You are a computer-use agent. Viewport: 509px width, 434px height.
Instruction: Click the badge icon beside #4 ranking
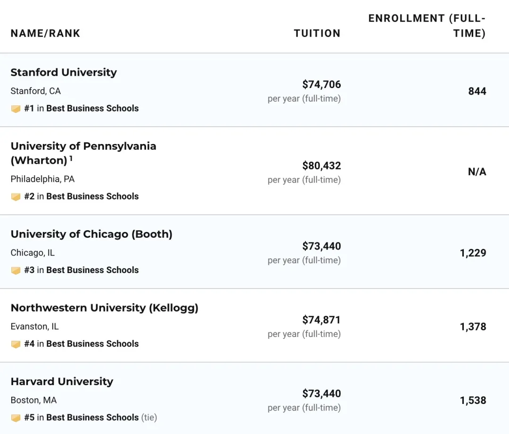click(16, 344)
